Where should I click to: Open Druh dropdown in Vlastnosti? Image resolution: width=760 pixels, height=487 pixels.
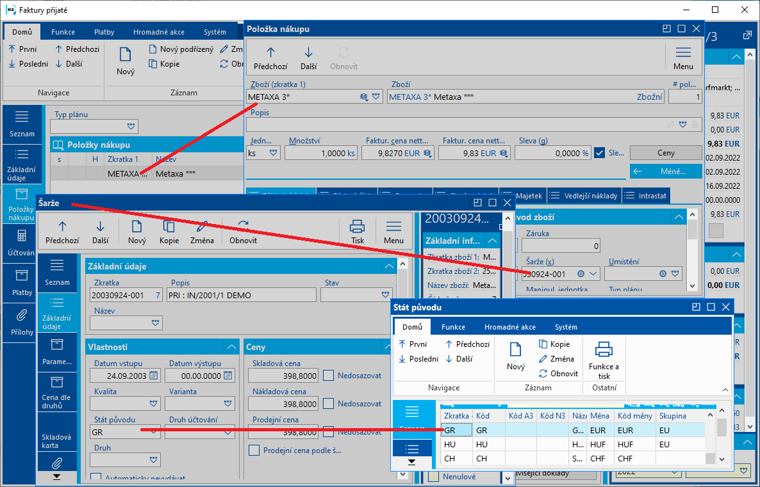(154, 460)
